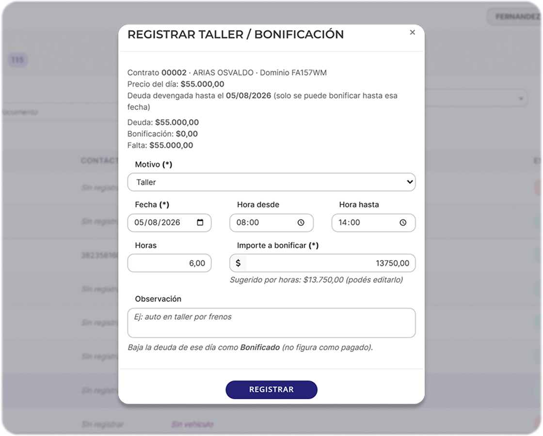
Task: Click the Bonificación $0,00 line
Action: (162, 134)
